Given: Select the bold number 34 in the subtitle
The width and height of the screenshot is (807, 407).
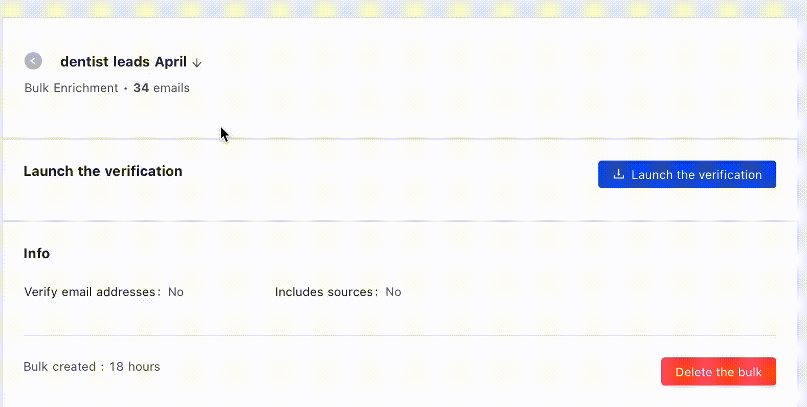Looking at the screenshot, I should 141,88.
